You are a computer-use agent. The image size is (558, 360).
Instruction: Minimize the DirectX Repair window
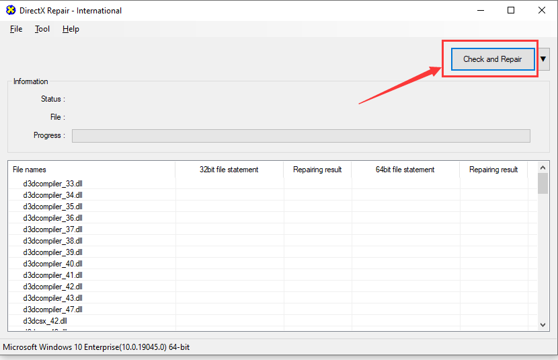481,10
